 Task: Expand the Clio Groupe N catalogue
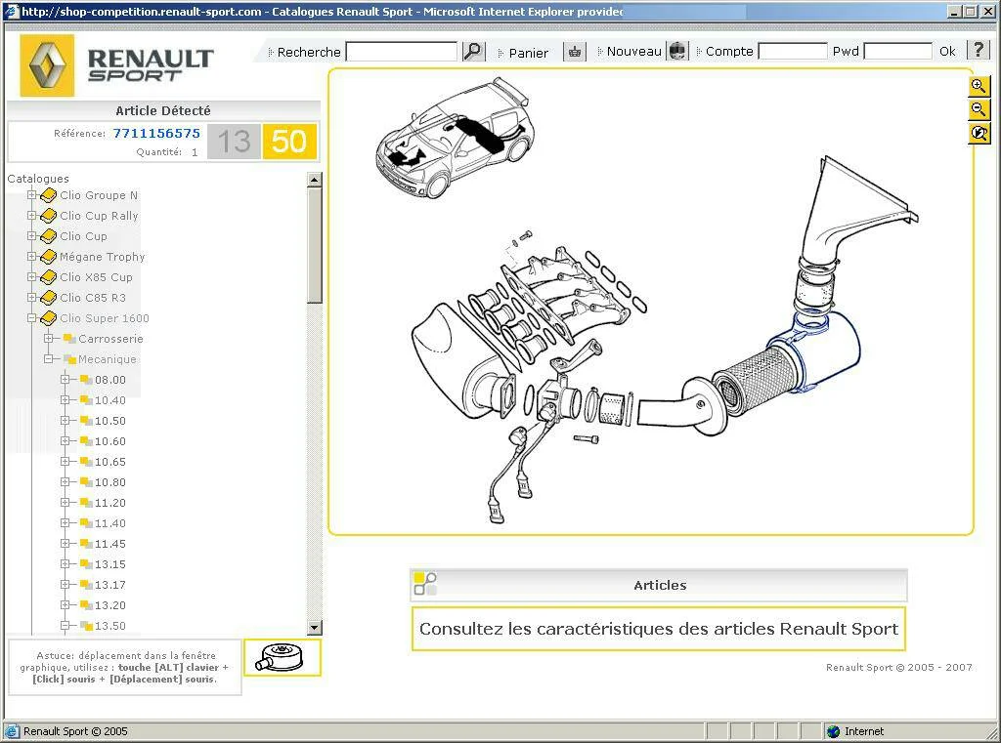(31, 195)
